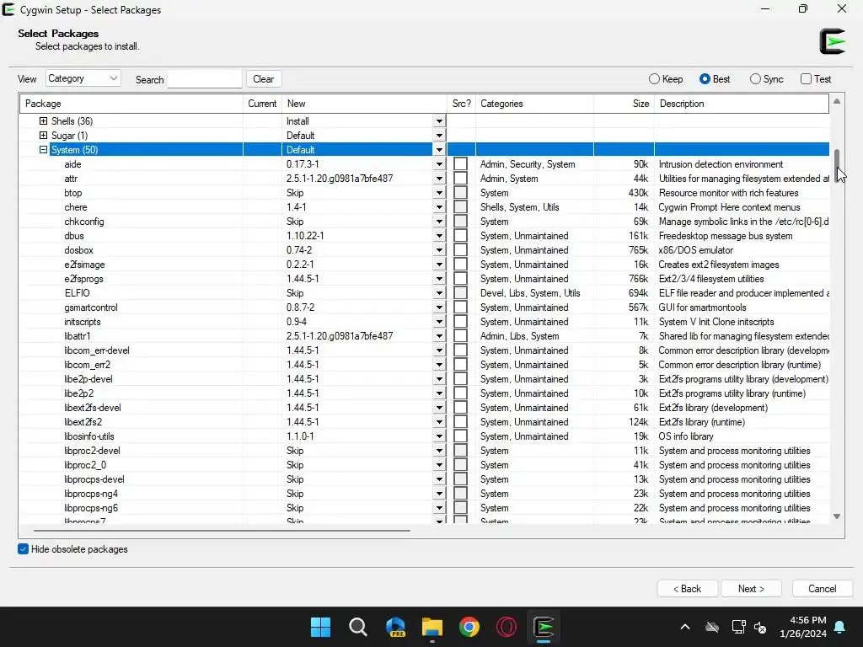The image size is (863, 647).
Task: Expand the Shells (36) category
Action: 44,120
